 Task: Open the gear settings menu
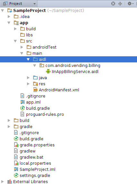coord(131,4)
